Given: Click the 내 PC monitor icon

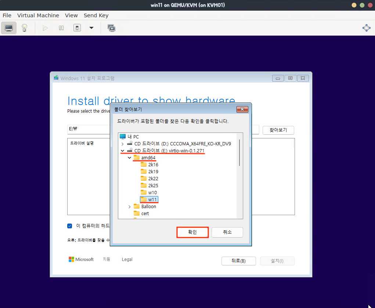Looking at the screenshot, I should coord(123,137).
